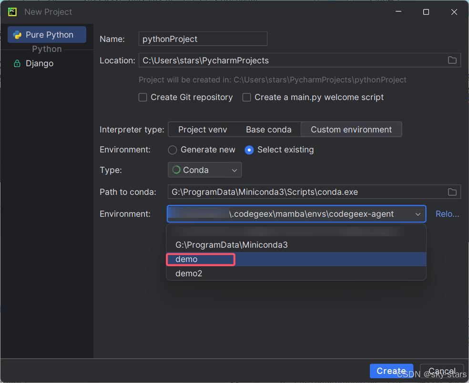The height and width of the screenshot is (383, 469).
Task: Maximize the New Project dialog window
Action: (x=426, y=12)
